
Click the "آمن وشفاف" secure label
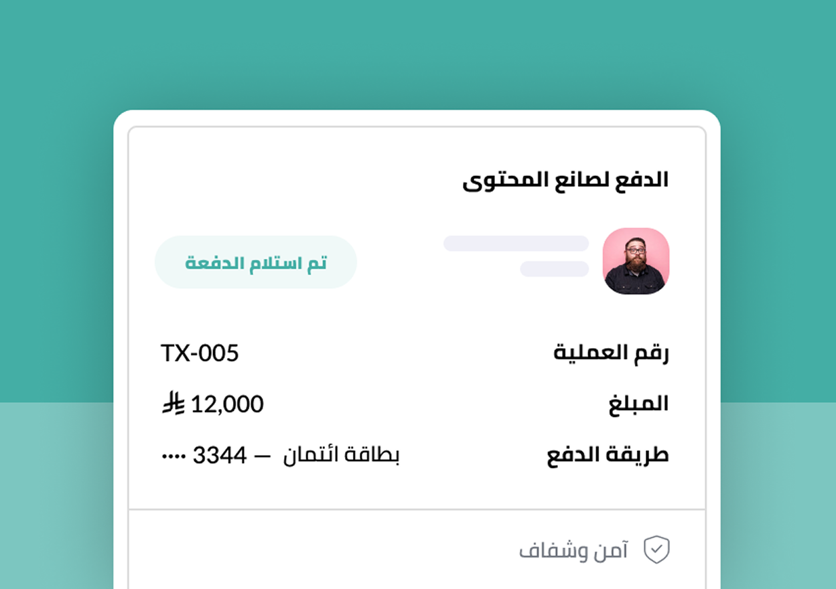pos(573,551)
